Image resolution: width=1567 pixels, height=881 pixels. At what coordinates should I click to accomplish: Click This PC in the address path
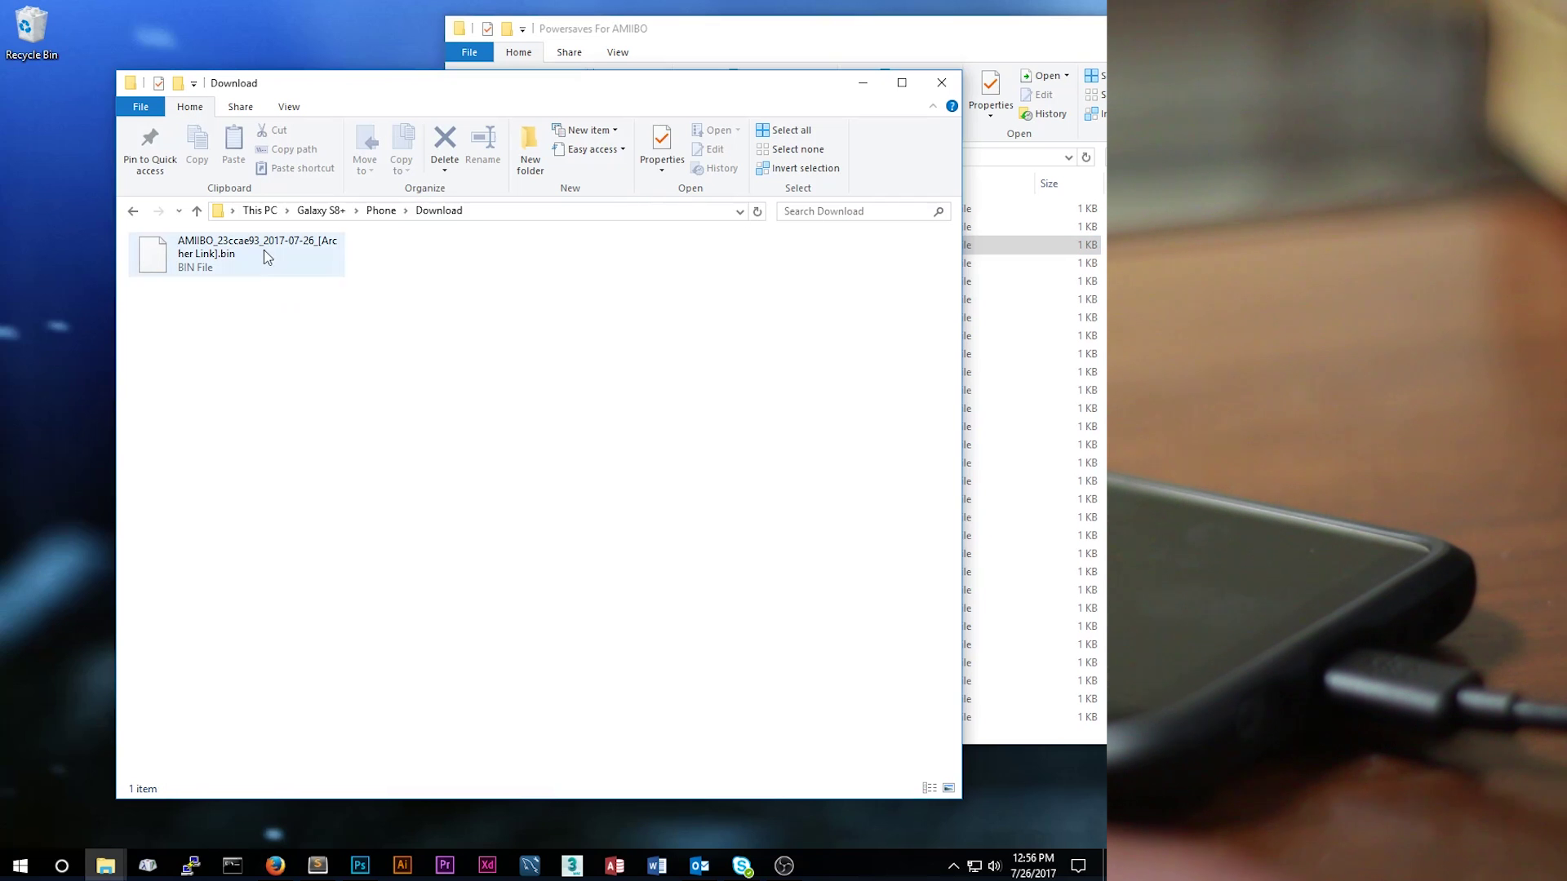pyautogui.click(x=260, y=210)
